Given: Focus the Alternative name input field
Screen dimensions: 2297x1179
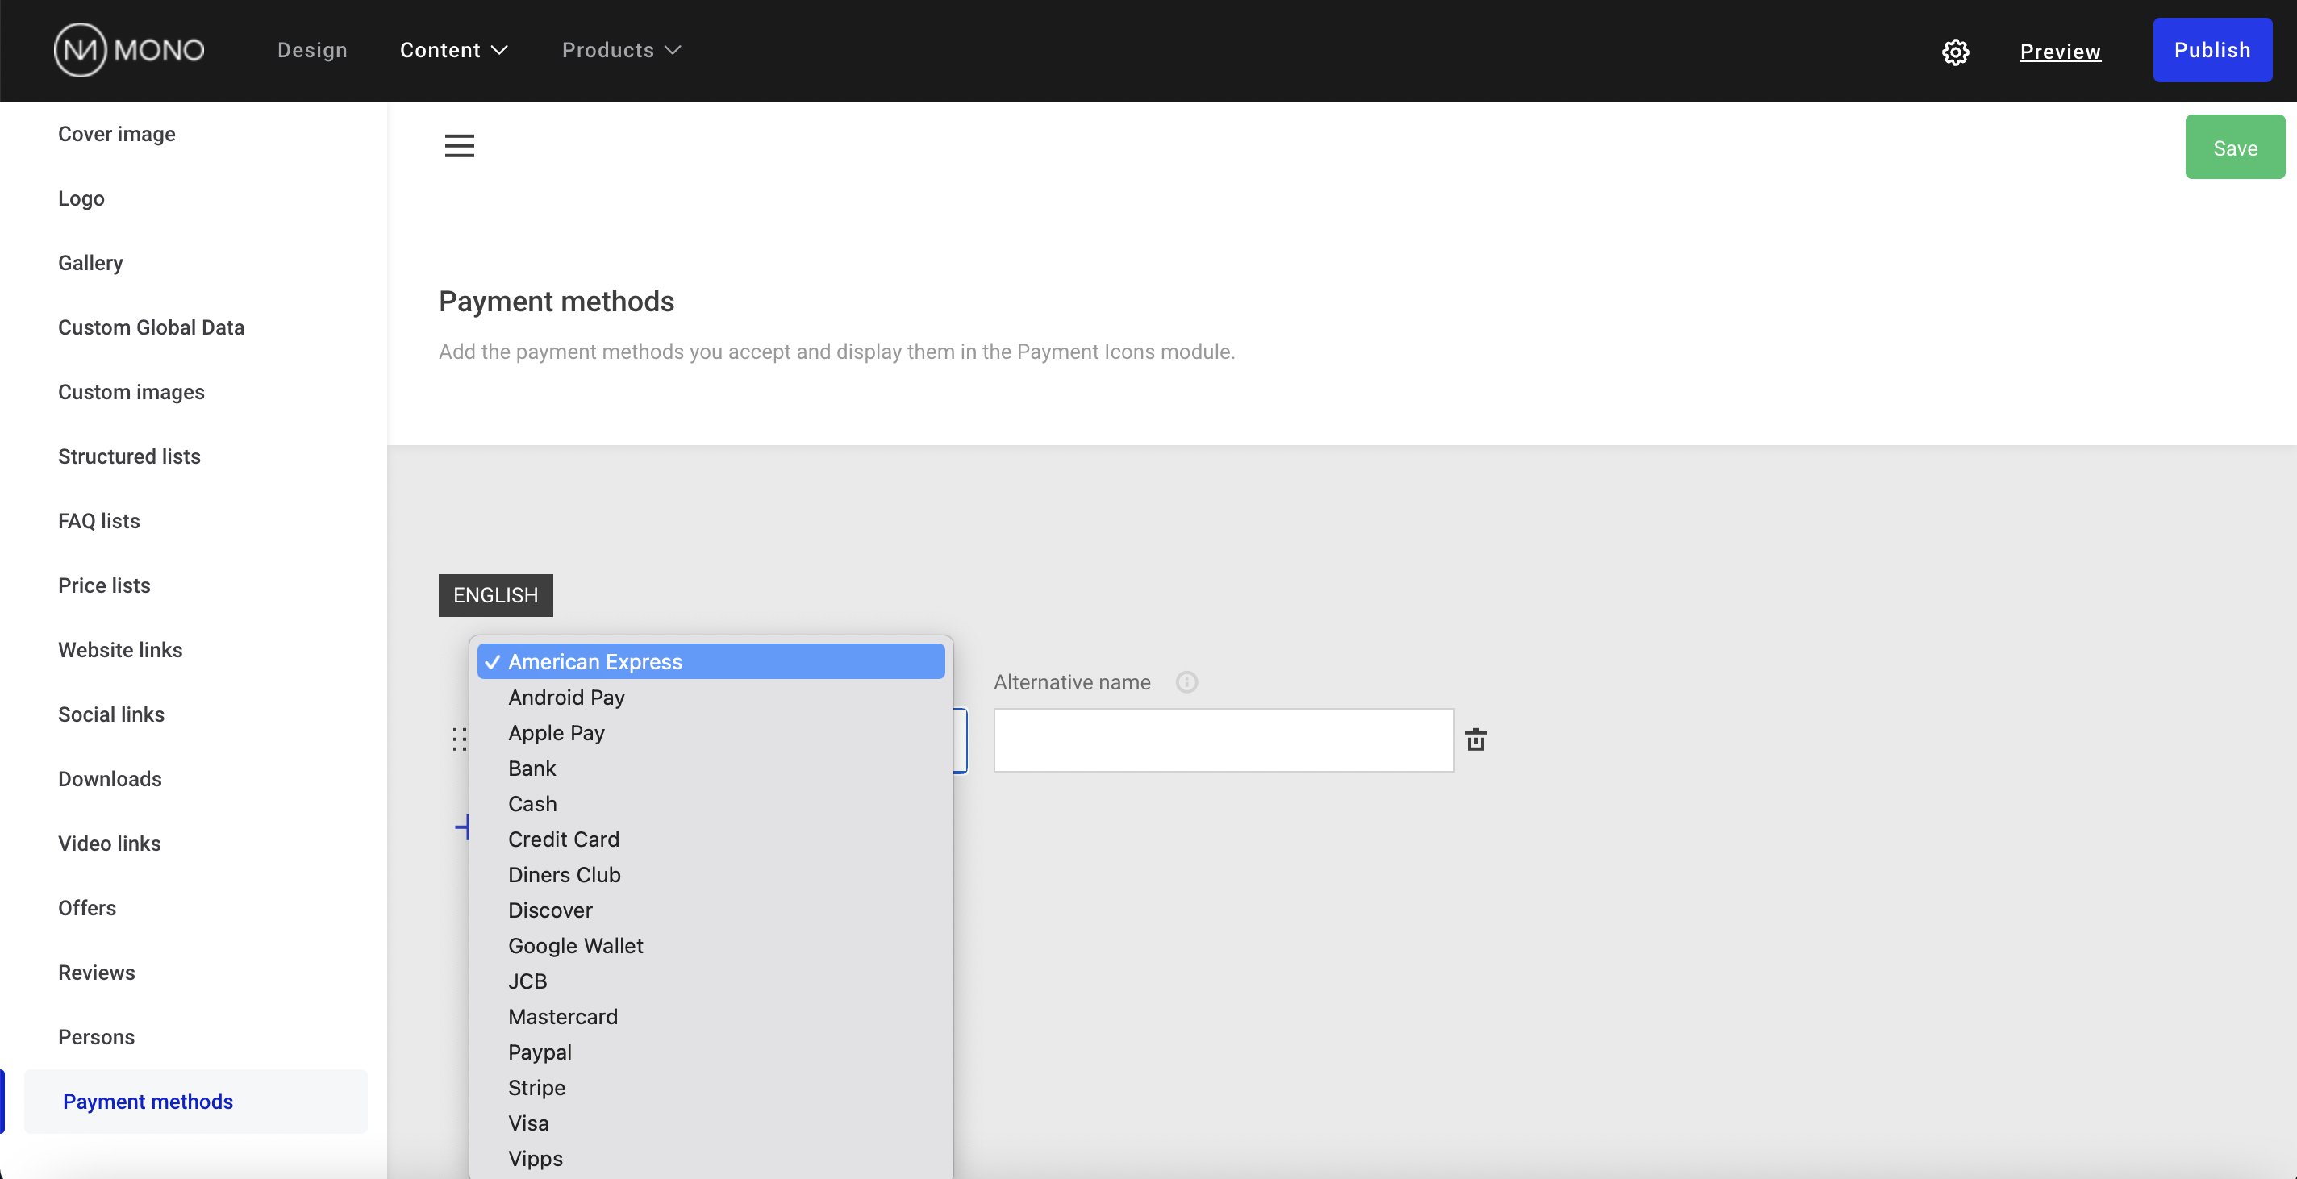Looking at the screenshot, I should pyautogui.click(x=1224, y=740).
